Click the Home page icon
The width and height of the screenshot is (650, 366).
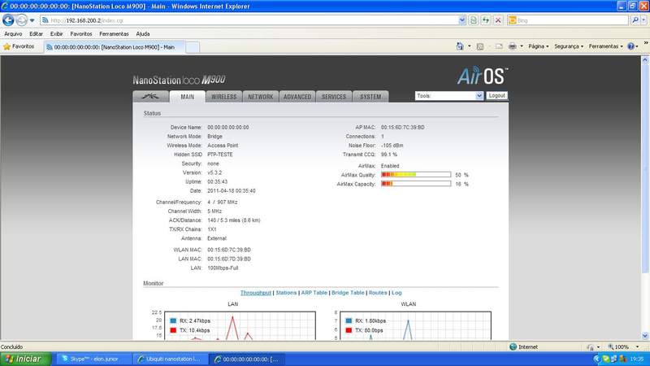[460, 46]
